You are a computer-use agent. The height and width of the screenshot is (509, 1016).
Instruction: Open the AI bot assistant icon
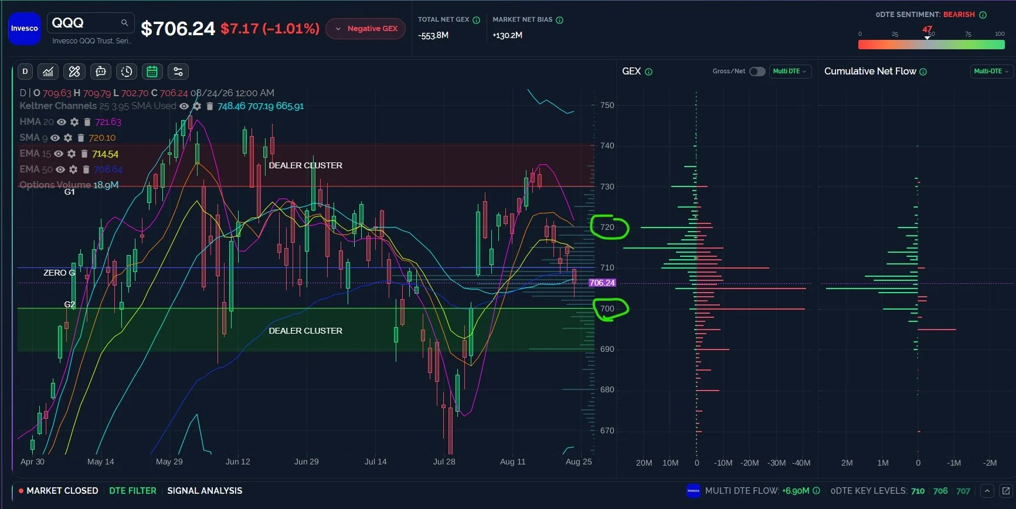click(100, 72)
